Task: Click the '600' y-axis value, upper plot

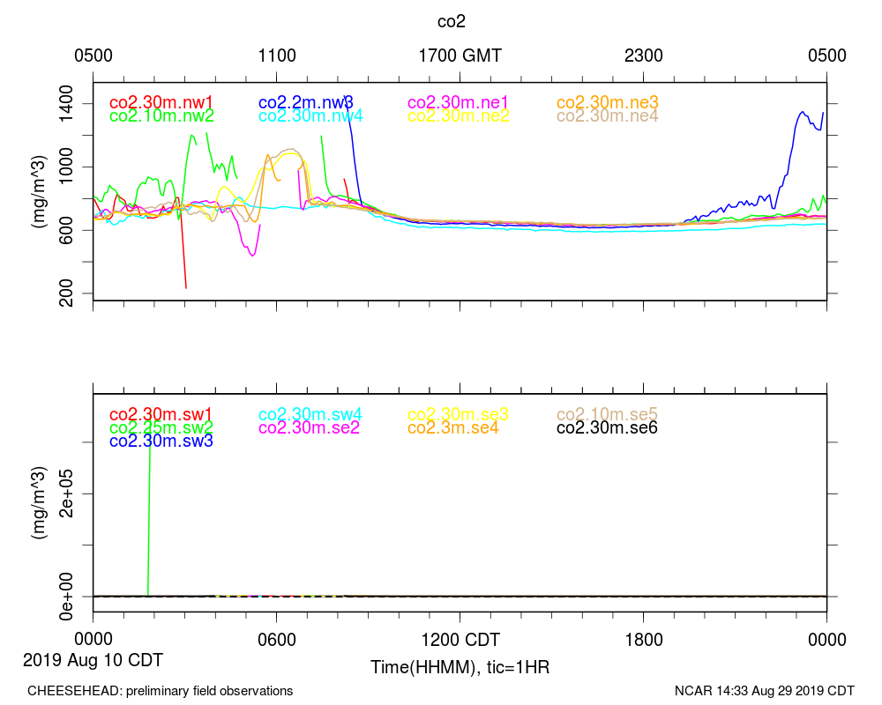Action: click(66, 230)
